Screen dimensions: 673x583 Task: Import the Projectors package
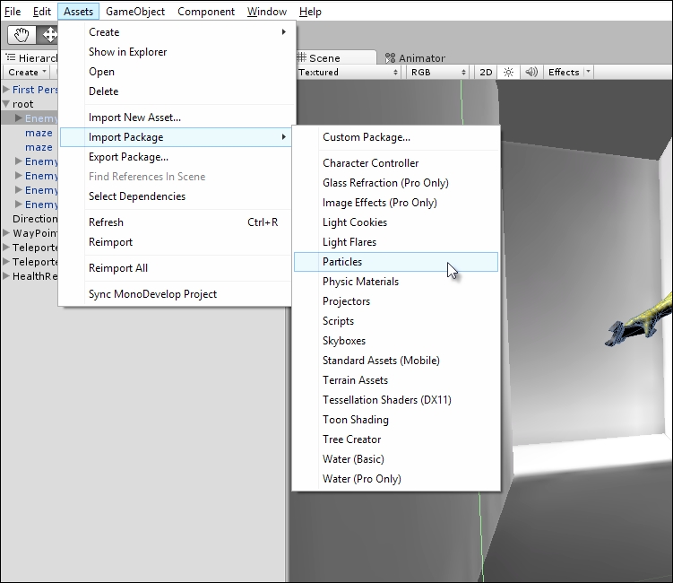point(396,301)
